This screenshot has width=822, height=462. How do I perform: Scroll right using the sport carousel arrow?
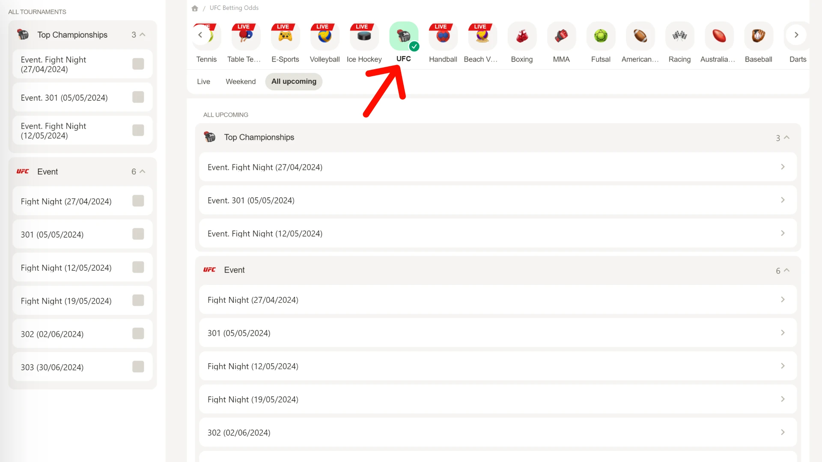(x=796, y=35)
